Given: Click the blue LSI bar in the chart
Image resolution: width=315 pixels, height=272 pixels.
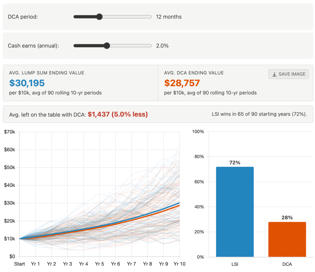Looking at the screenshot, I should [x=235, y=212].
